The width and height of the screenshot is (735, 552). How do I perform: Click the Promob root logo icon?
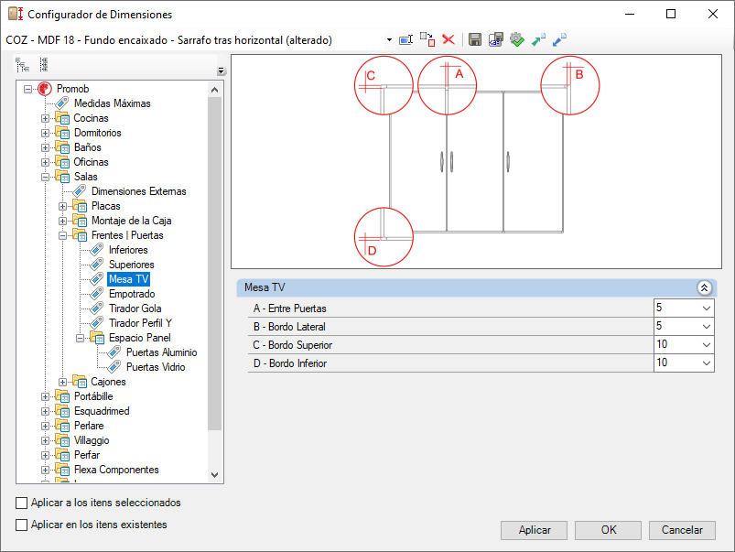tap(45, 89)
